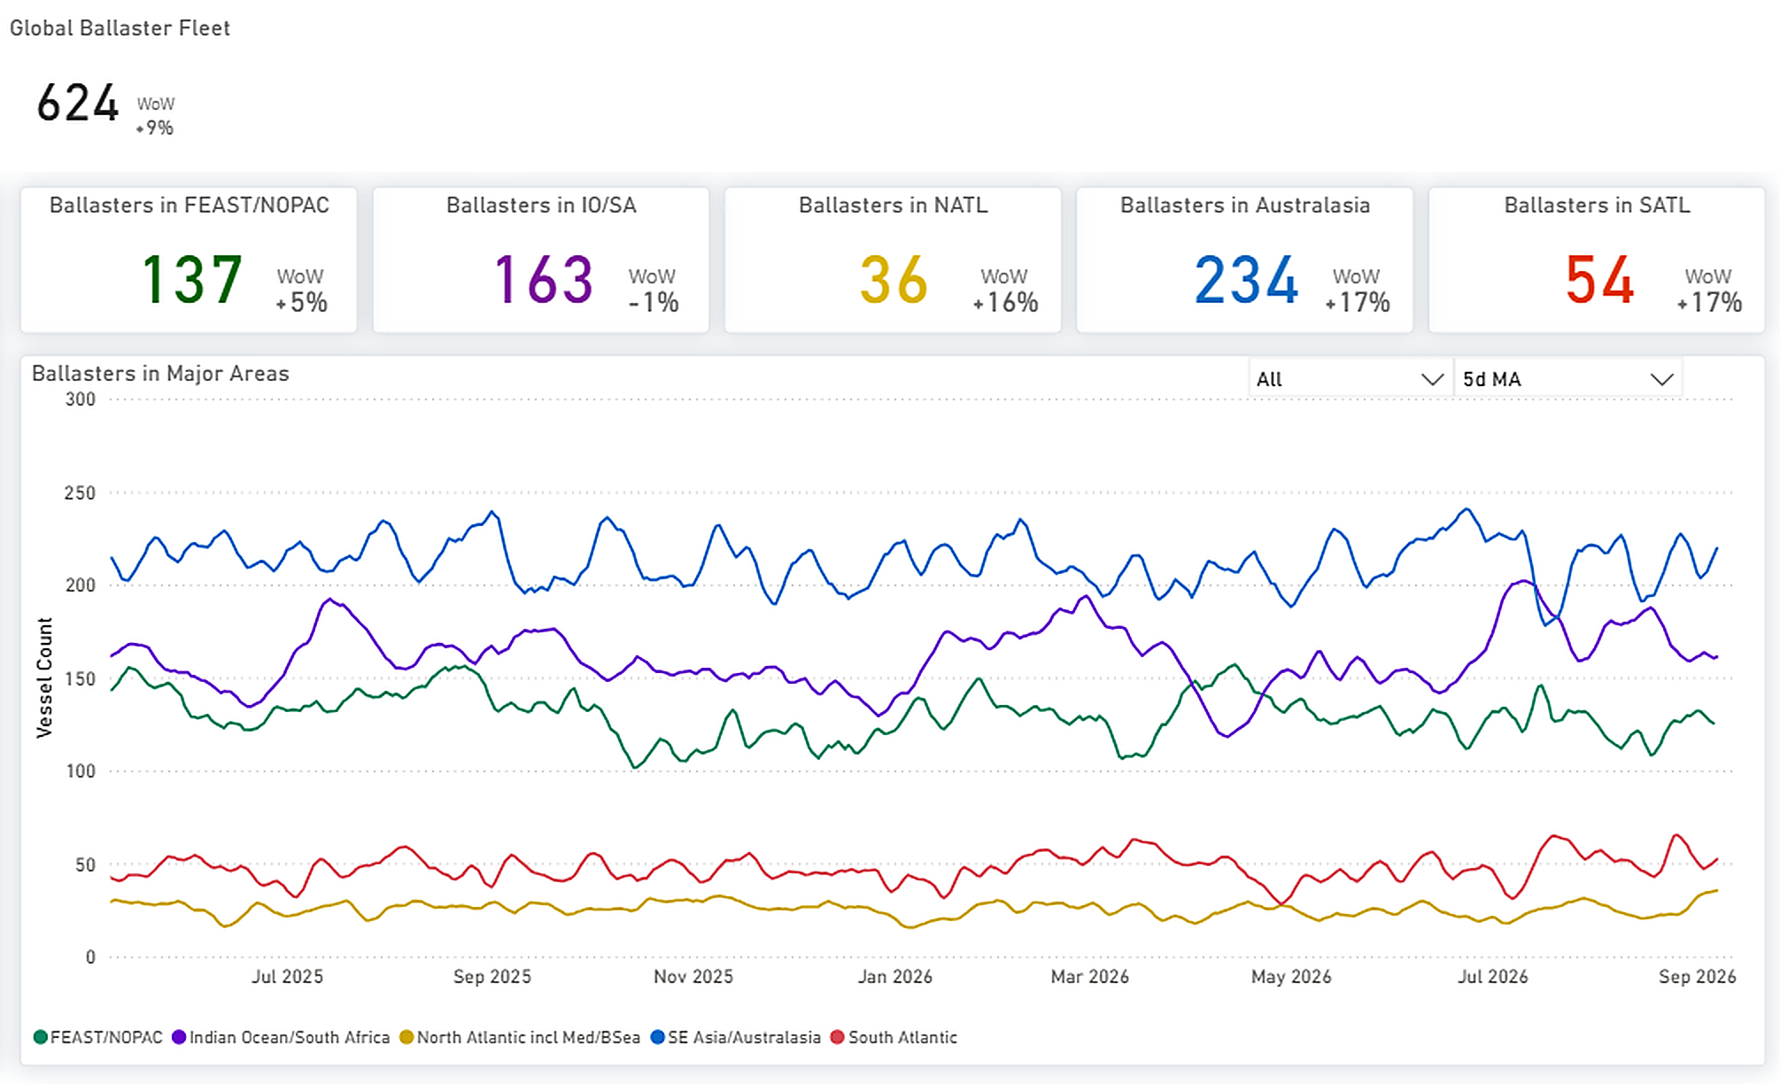
Task: Select the South Atlantic legend label
Action: tap(902, 1037)
